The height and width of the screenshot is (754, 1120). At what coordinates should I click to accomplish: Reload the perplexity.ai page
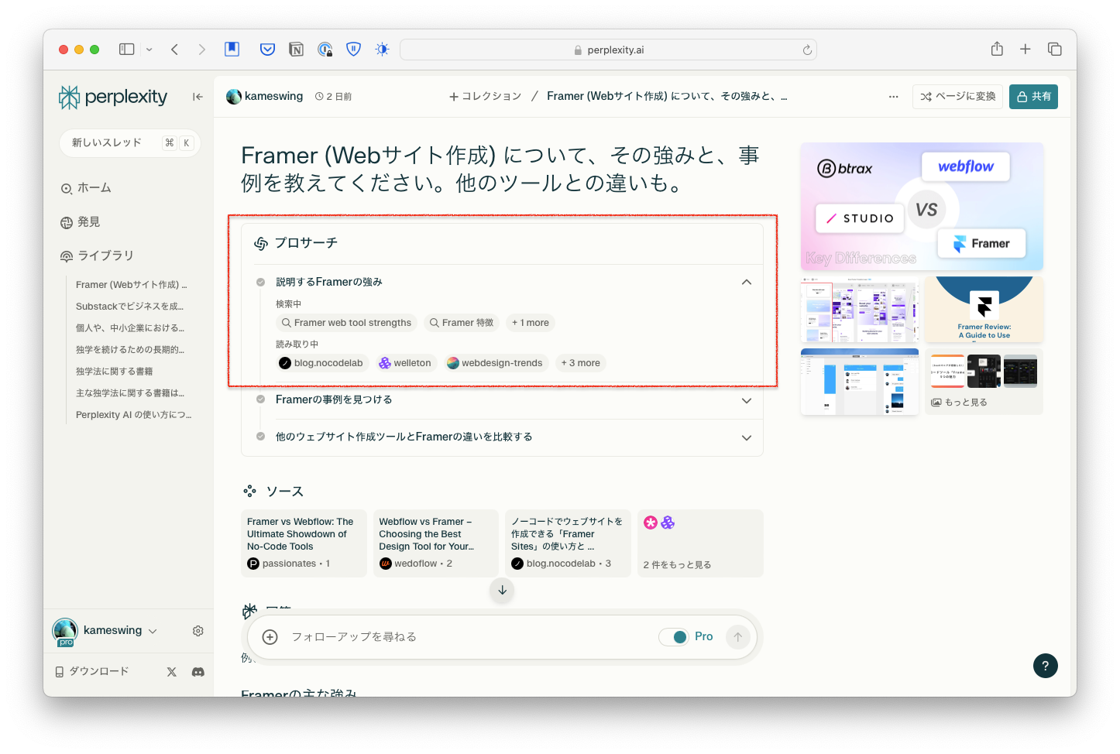(x=807, y=50)
